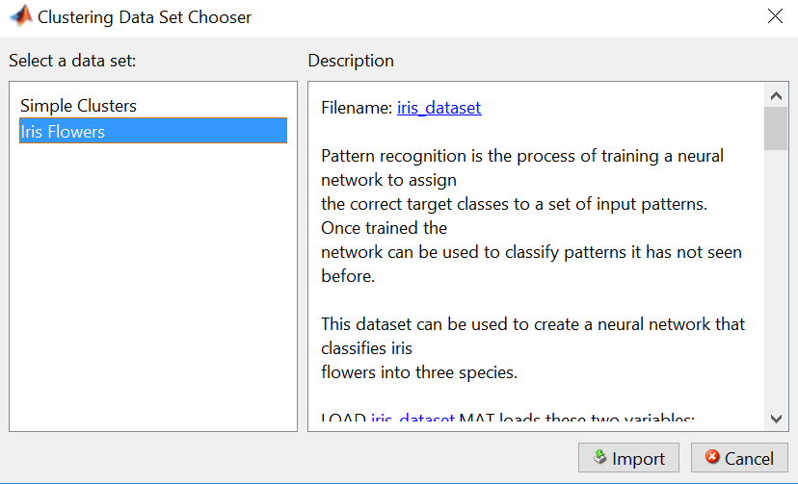Select the Simple Clusters data set
The height and width of the screenshot is (484, 798).
pyautogui.click(x=78, y=106)
